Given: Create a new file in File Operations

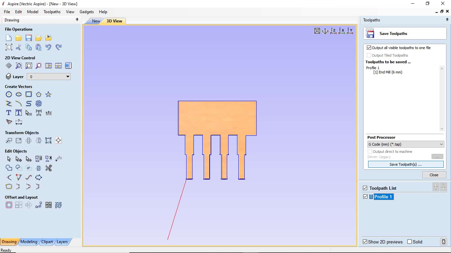Looking at the screenshot, I should click(x=9, y=38).
